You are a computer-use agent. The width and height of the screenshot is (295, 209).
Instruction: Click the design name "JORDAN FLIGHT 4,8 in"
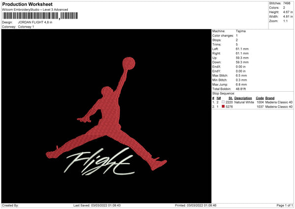[35, 22]
